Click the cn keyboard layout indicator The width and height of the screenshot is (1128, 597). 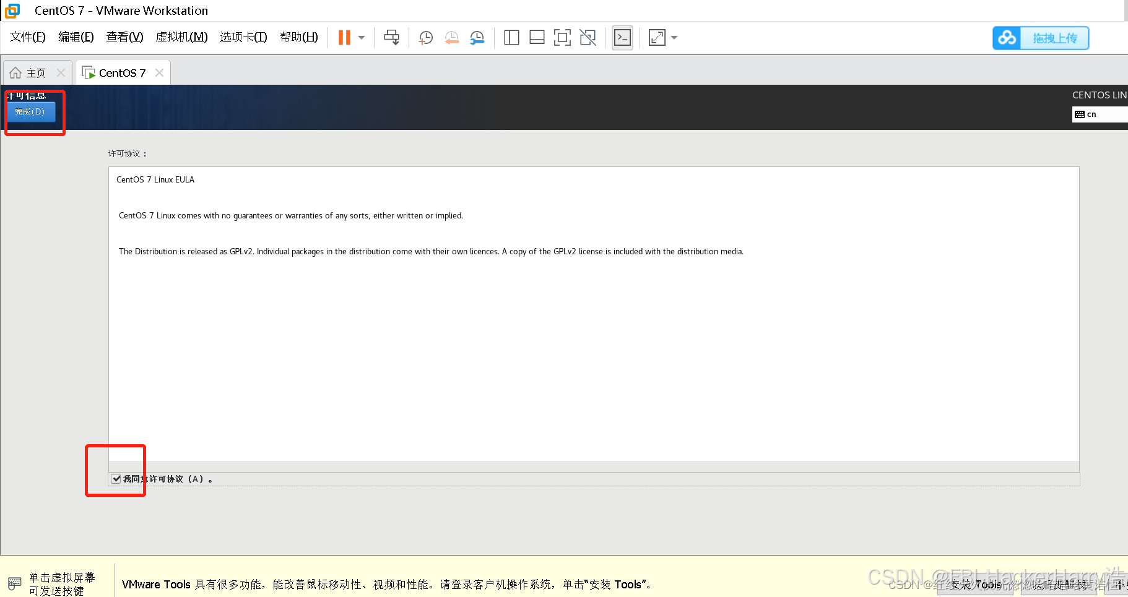(1100, 114)
